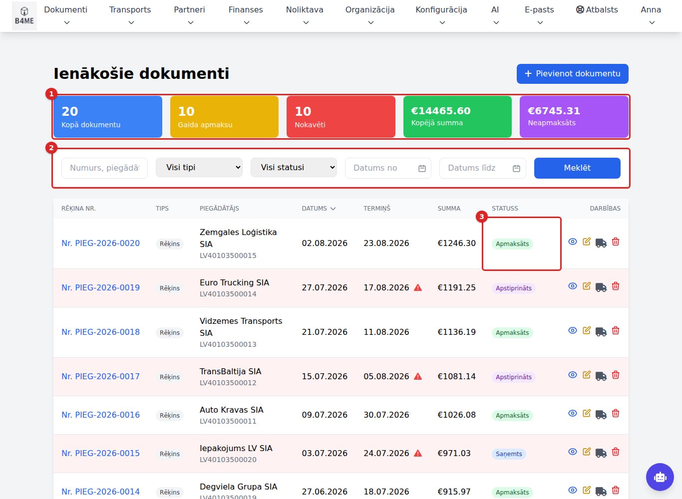This screenshot has width=682, height=499.
Task: Sort table by Datums column
Action: [319, 209]
